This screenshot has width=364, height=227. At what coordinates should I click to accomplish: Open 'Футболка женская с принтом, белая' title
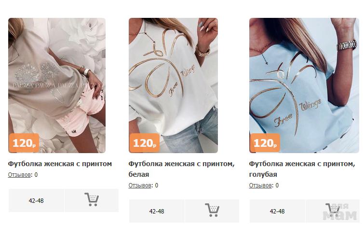182,169
